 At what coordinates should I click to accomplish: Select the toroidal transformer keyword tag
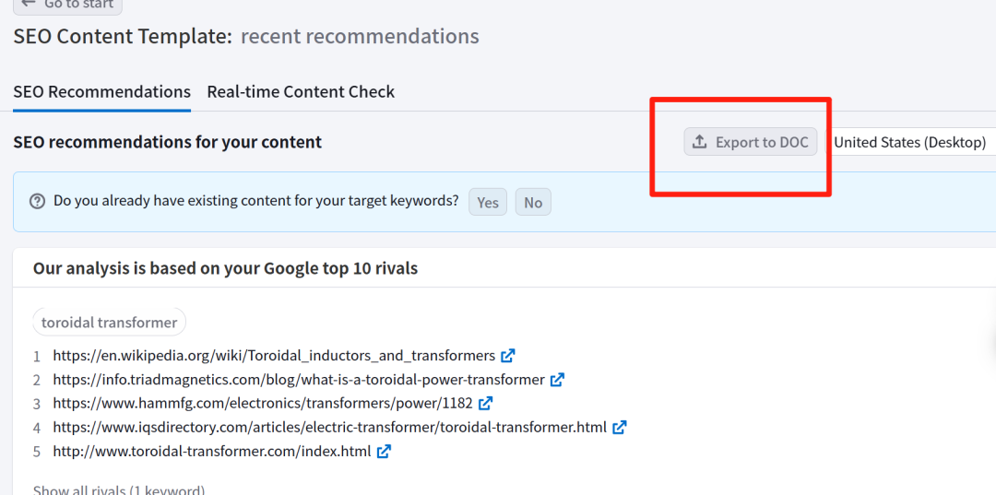(x=109, y=323)
